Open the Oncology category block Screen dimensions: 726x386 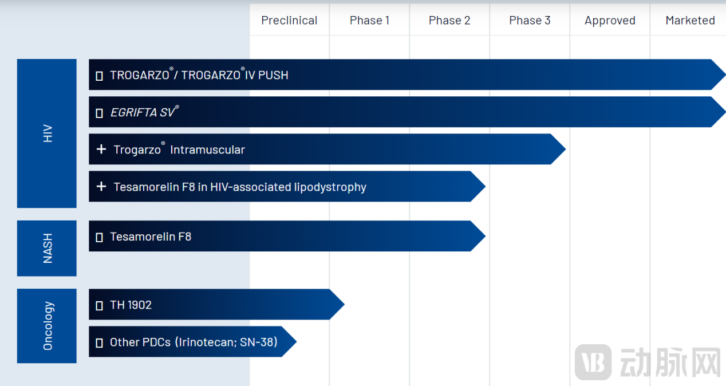pos(47,325)
